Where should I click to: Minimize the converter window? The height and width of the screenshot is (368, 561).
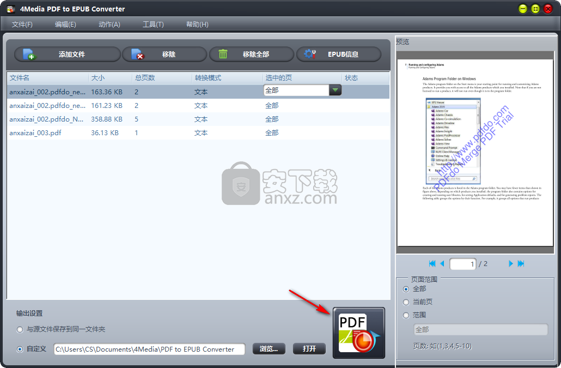[x=523, y=9]
